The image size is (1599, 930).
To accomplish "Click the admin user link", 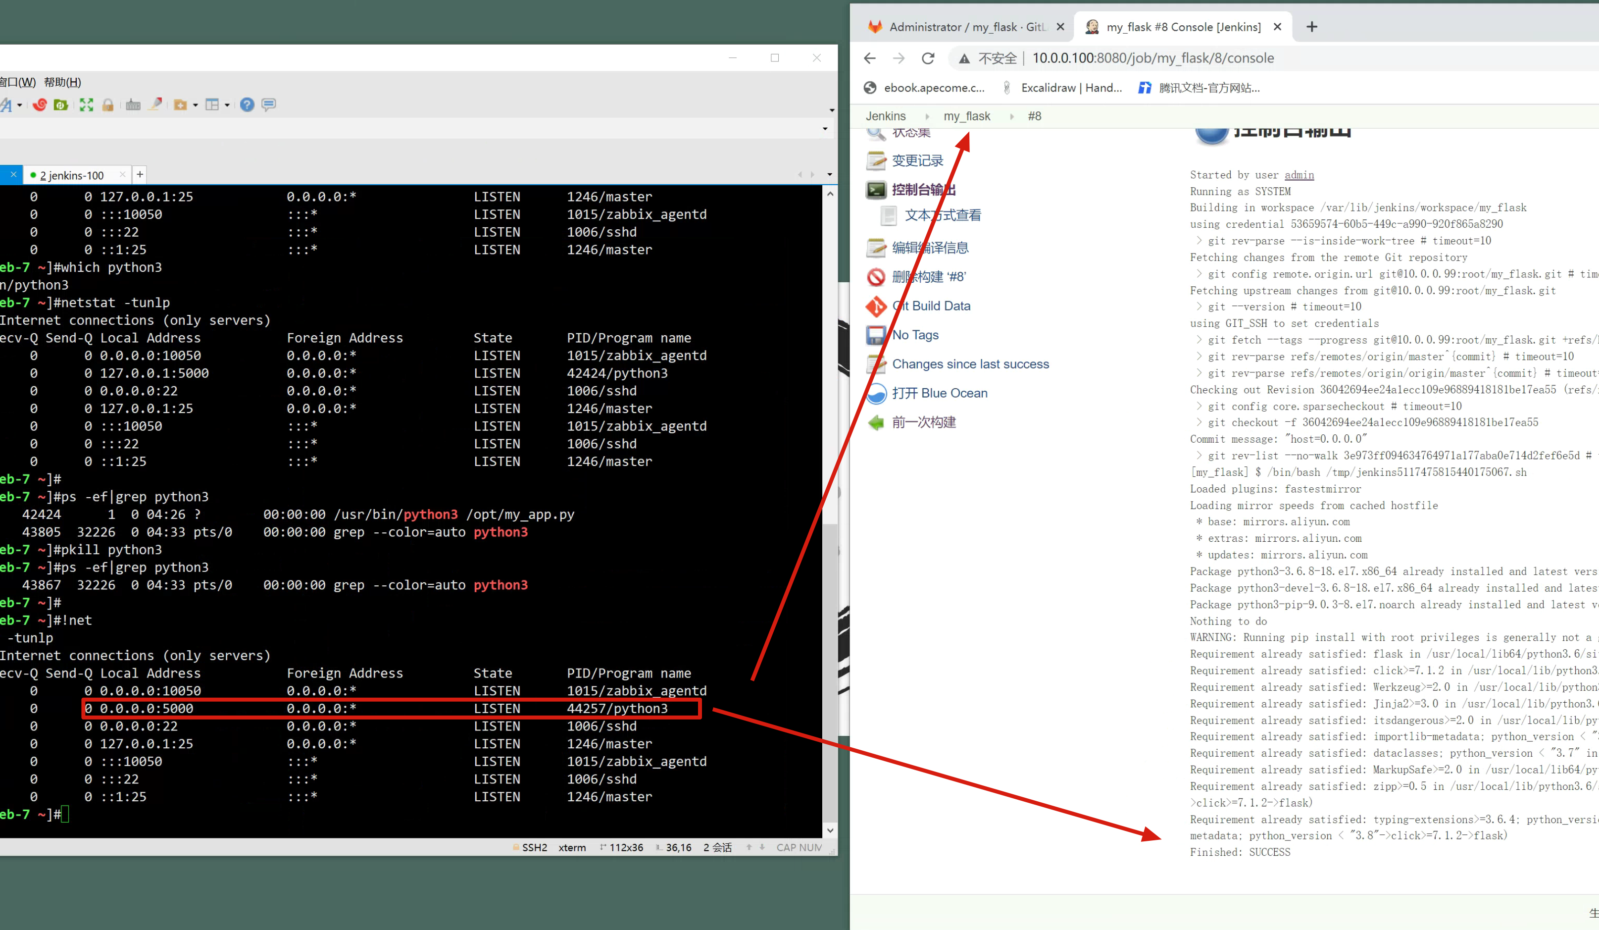I will 1299,175.
